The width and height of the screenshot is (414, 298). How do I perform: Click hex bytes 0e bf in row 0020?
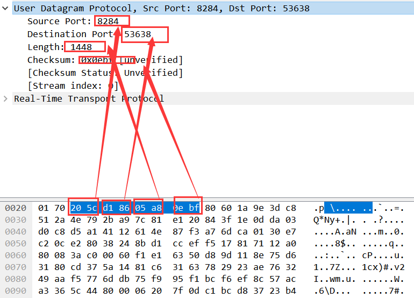pyautogui.click(x=186, y=208)
